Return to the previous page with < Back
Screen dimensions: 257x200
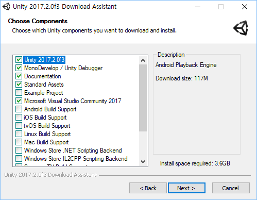click(148, 188)
